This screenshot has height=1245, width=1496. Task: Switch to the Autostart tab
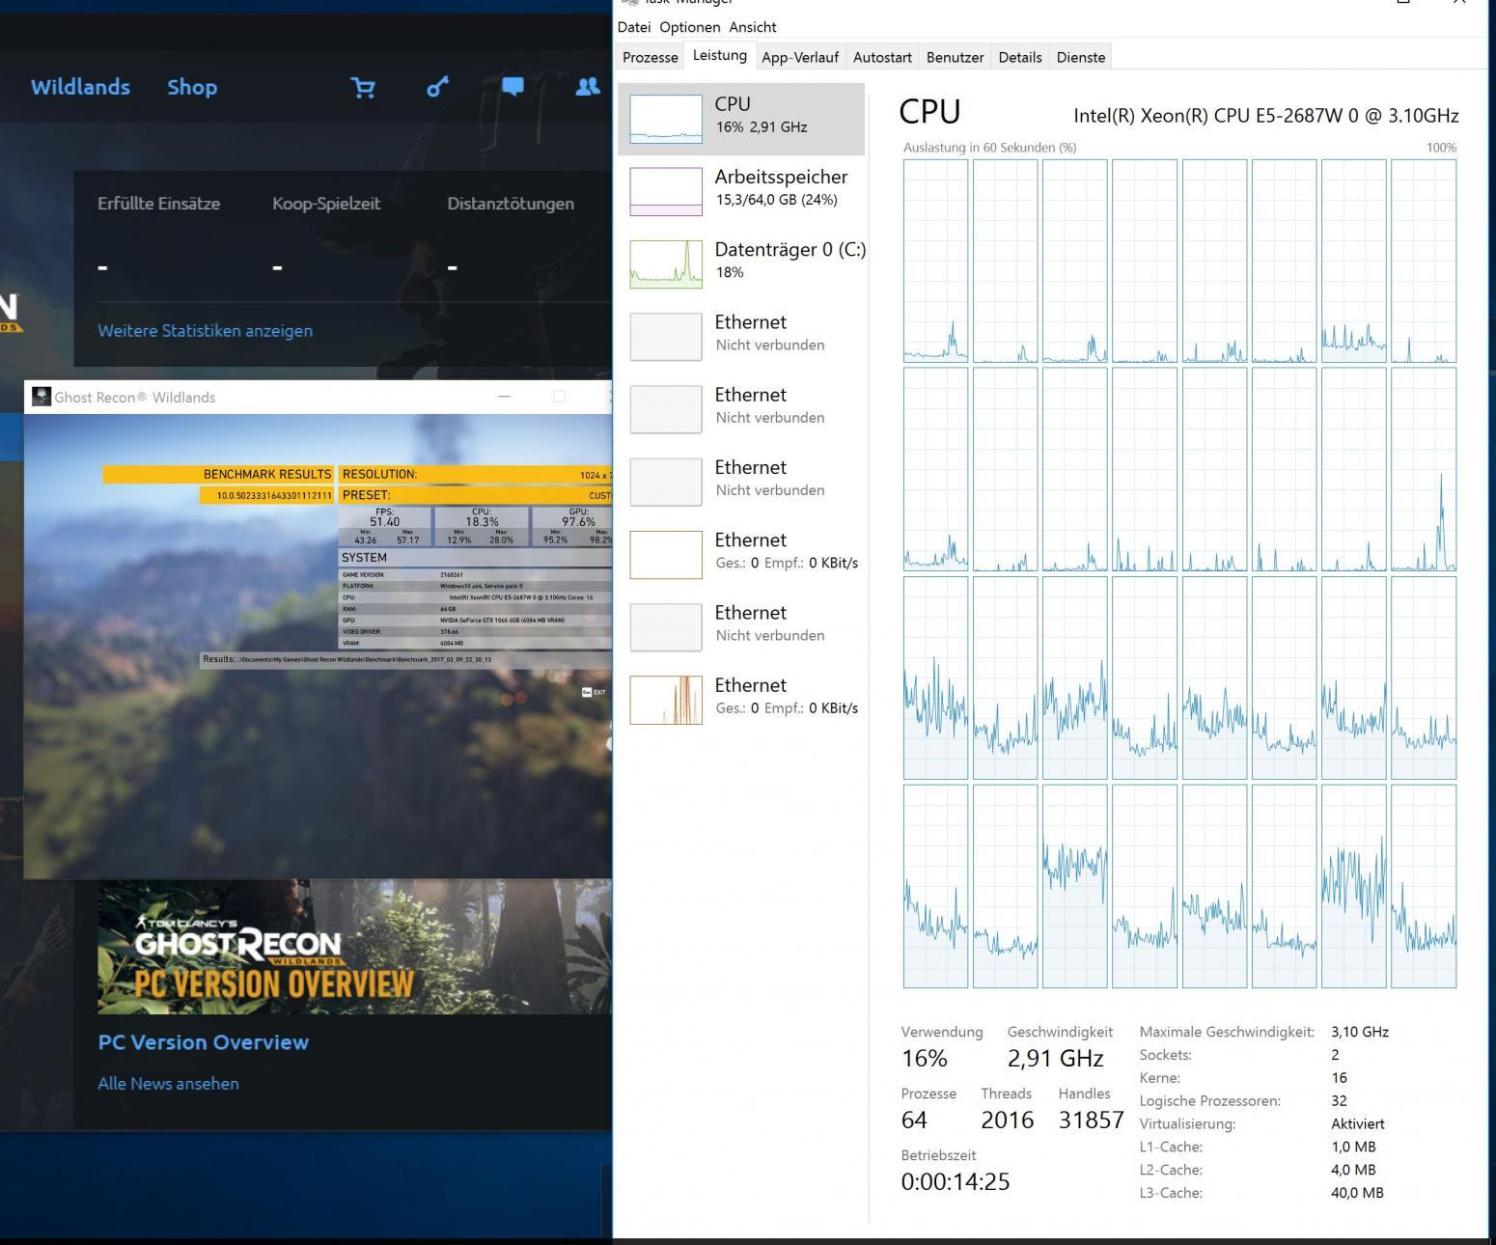click(882, 57)
